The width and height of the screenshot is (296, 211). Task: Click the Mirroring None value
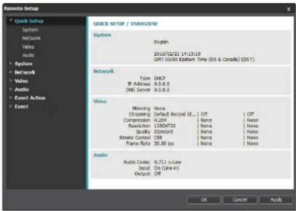pos(160,108)
